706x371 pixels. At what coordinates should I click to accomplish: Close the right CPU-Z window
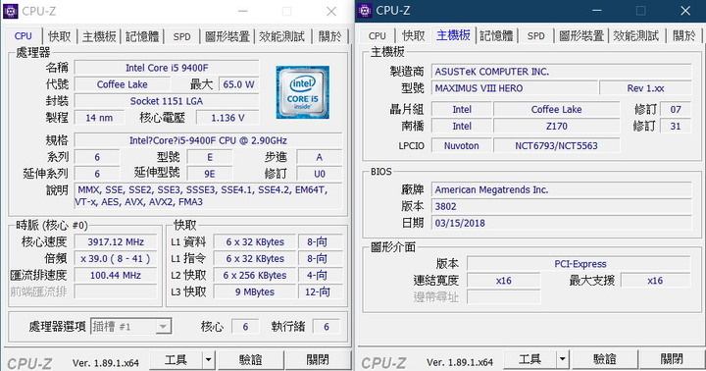pos(685,11)
